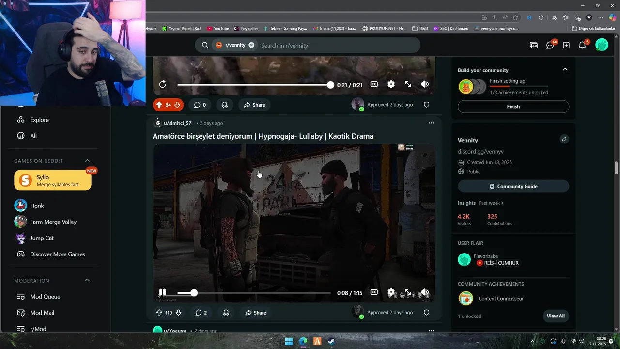
Task: Open the Content Connoisseur achievement
Action: (x=501, y=299)
